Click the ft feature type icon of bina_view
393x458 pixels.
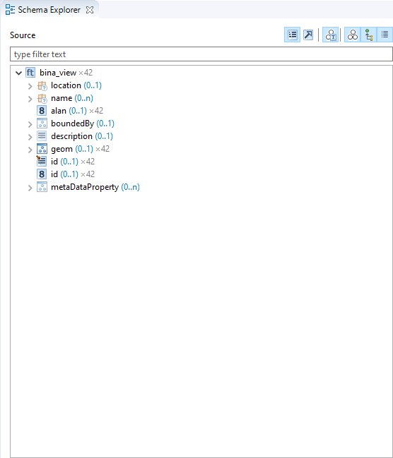(x=30, y=73)
